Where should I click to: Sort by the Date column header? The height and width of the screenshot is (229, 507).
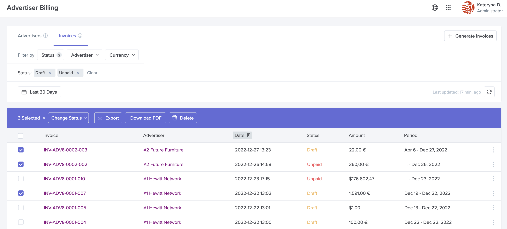click(x=242, y=135)
